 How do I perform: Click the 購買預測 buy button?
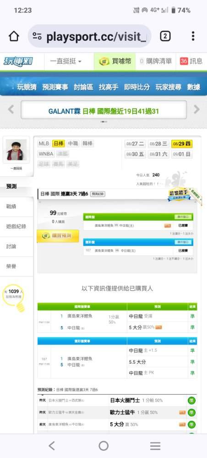pyautogui.click(x=58, y=236)
